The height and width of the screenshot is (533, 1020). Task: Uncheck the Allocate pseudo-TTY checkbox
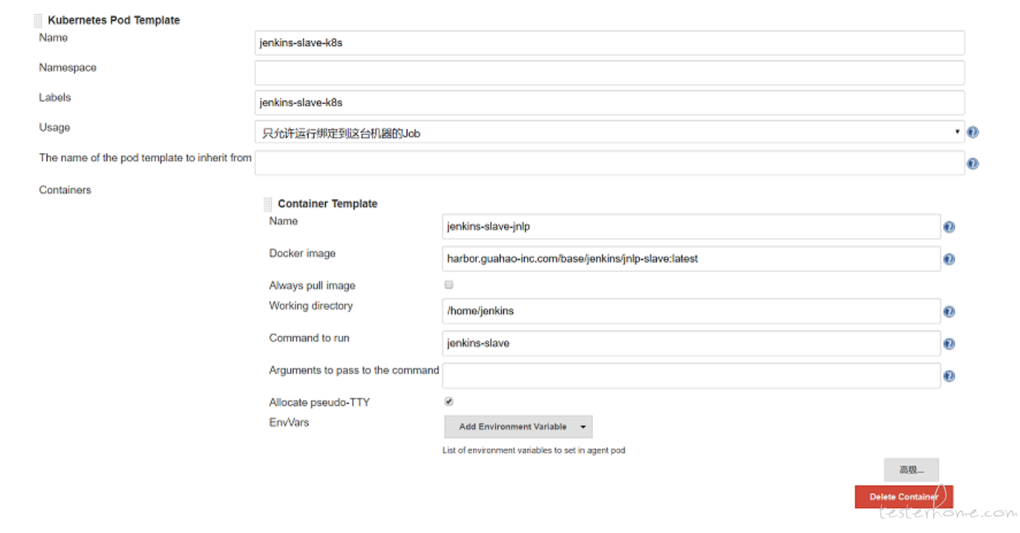coord(449,402)
